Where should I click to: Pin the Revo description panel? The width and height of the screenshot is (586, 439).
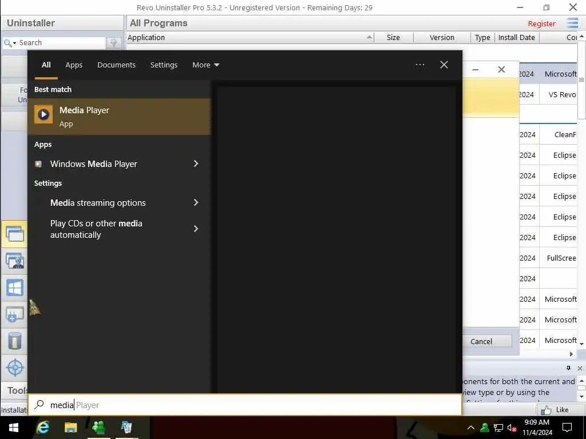coord(568,368)
